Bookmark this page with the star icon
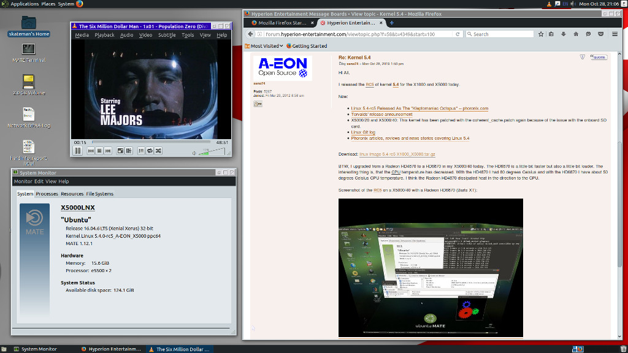The image size is (628, 353). (x=541, y=34)
